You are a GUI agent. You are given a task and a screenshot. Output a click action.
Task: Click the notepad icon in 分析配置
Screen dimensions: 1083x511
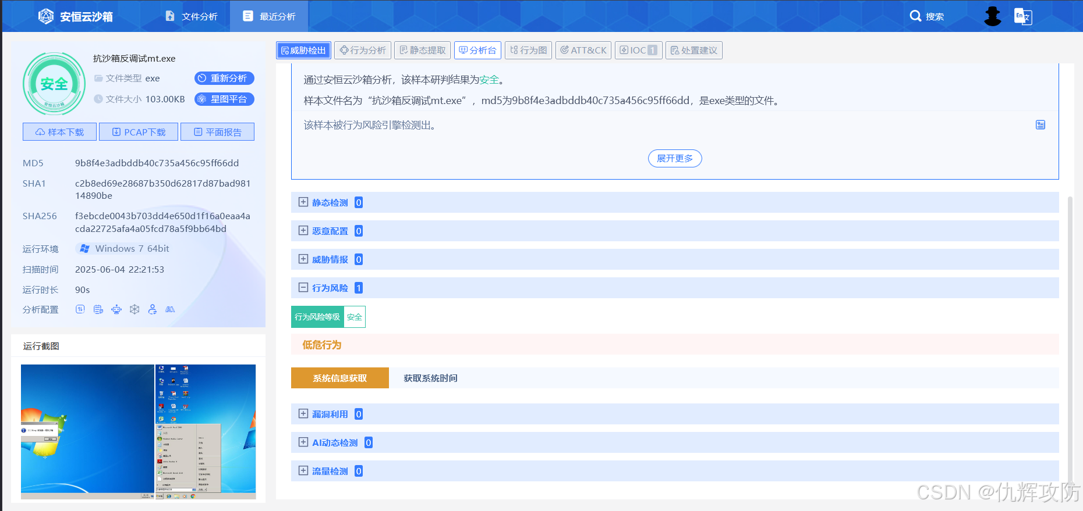coord(98,309)
